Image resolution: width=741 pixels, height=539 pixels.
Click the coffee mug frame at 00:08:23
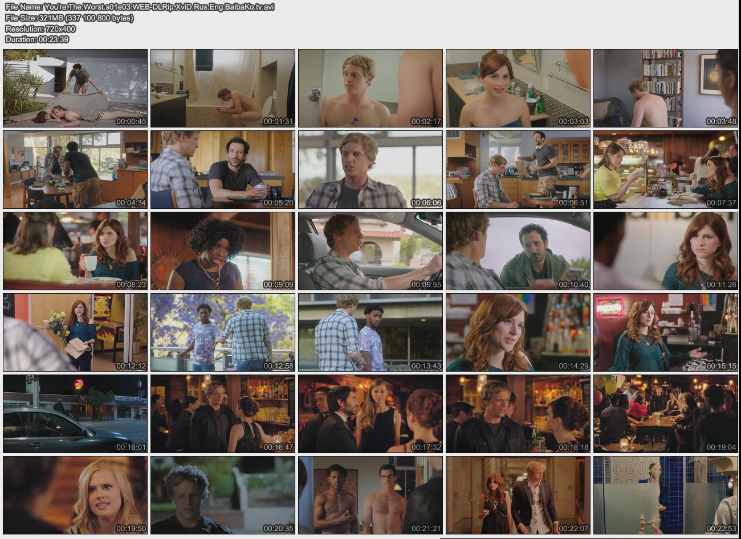click(75, 251)
